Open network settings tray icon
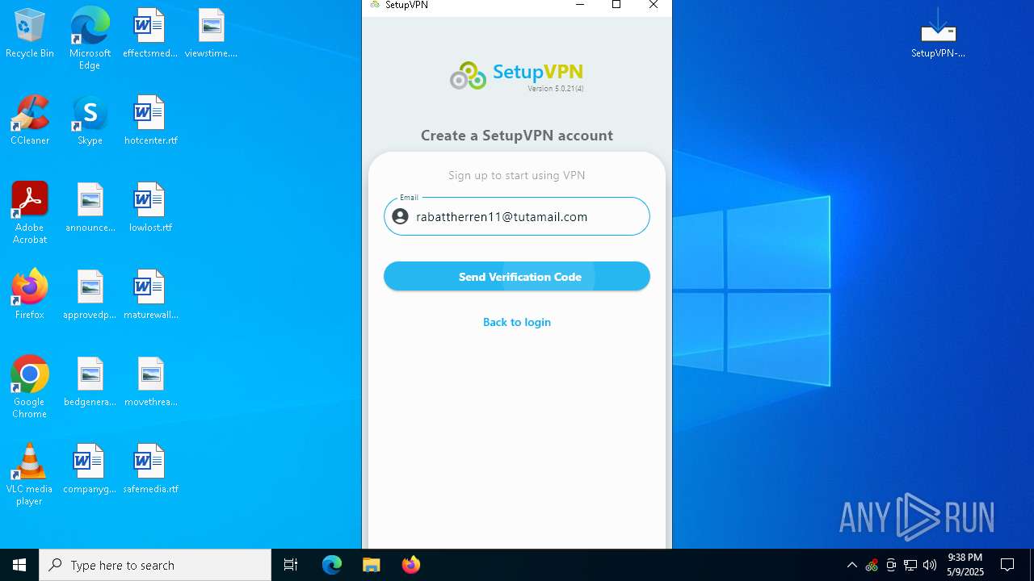 coord(910,565)
